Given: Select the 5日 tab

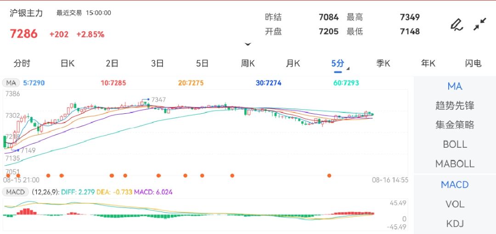Looking at the screenshot, I should [x=202, y=63].
